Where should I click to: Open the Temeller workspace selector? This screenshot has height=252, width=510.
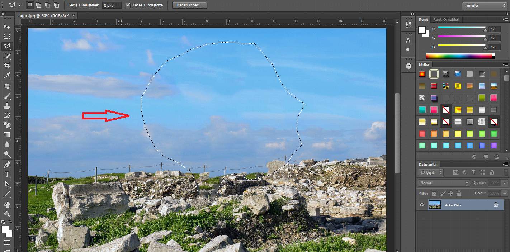coord(484,5)
